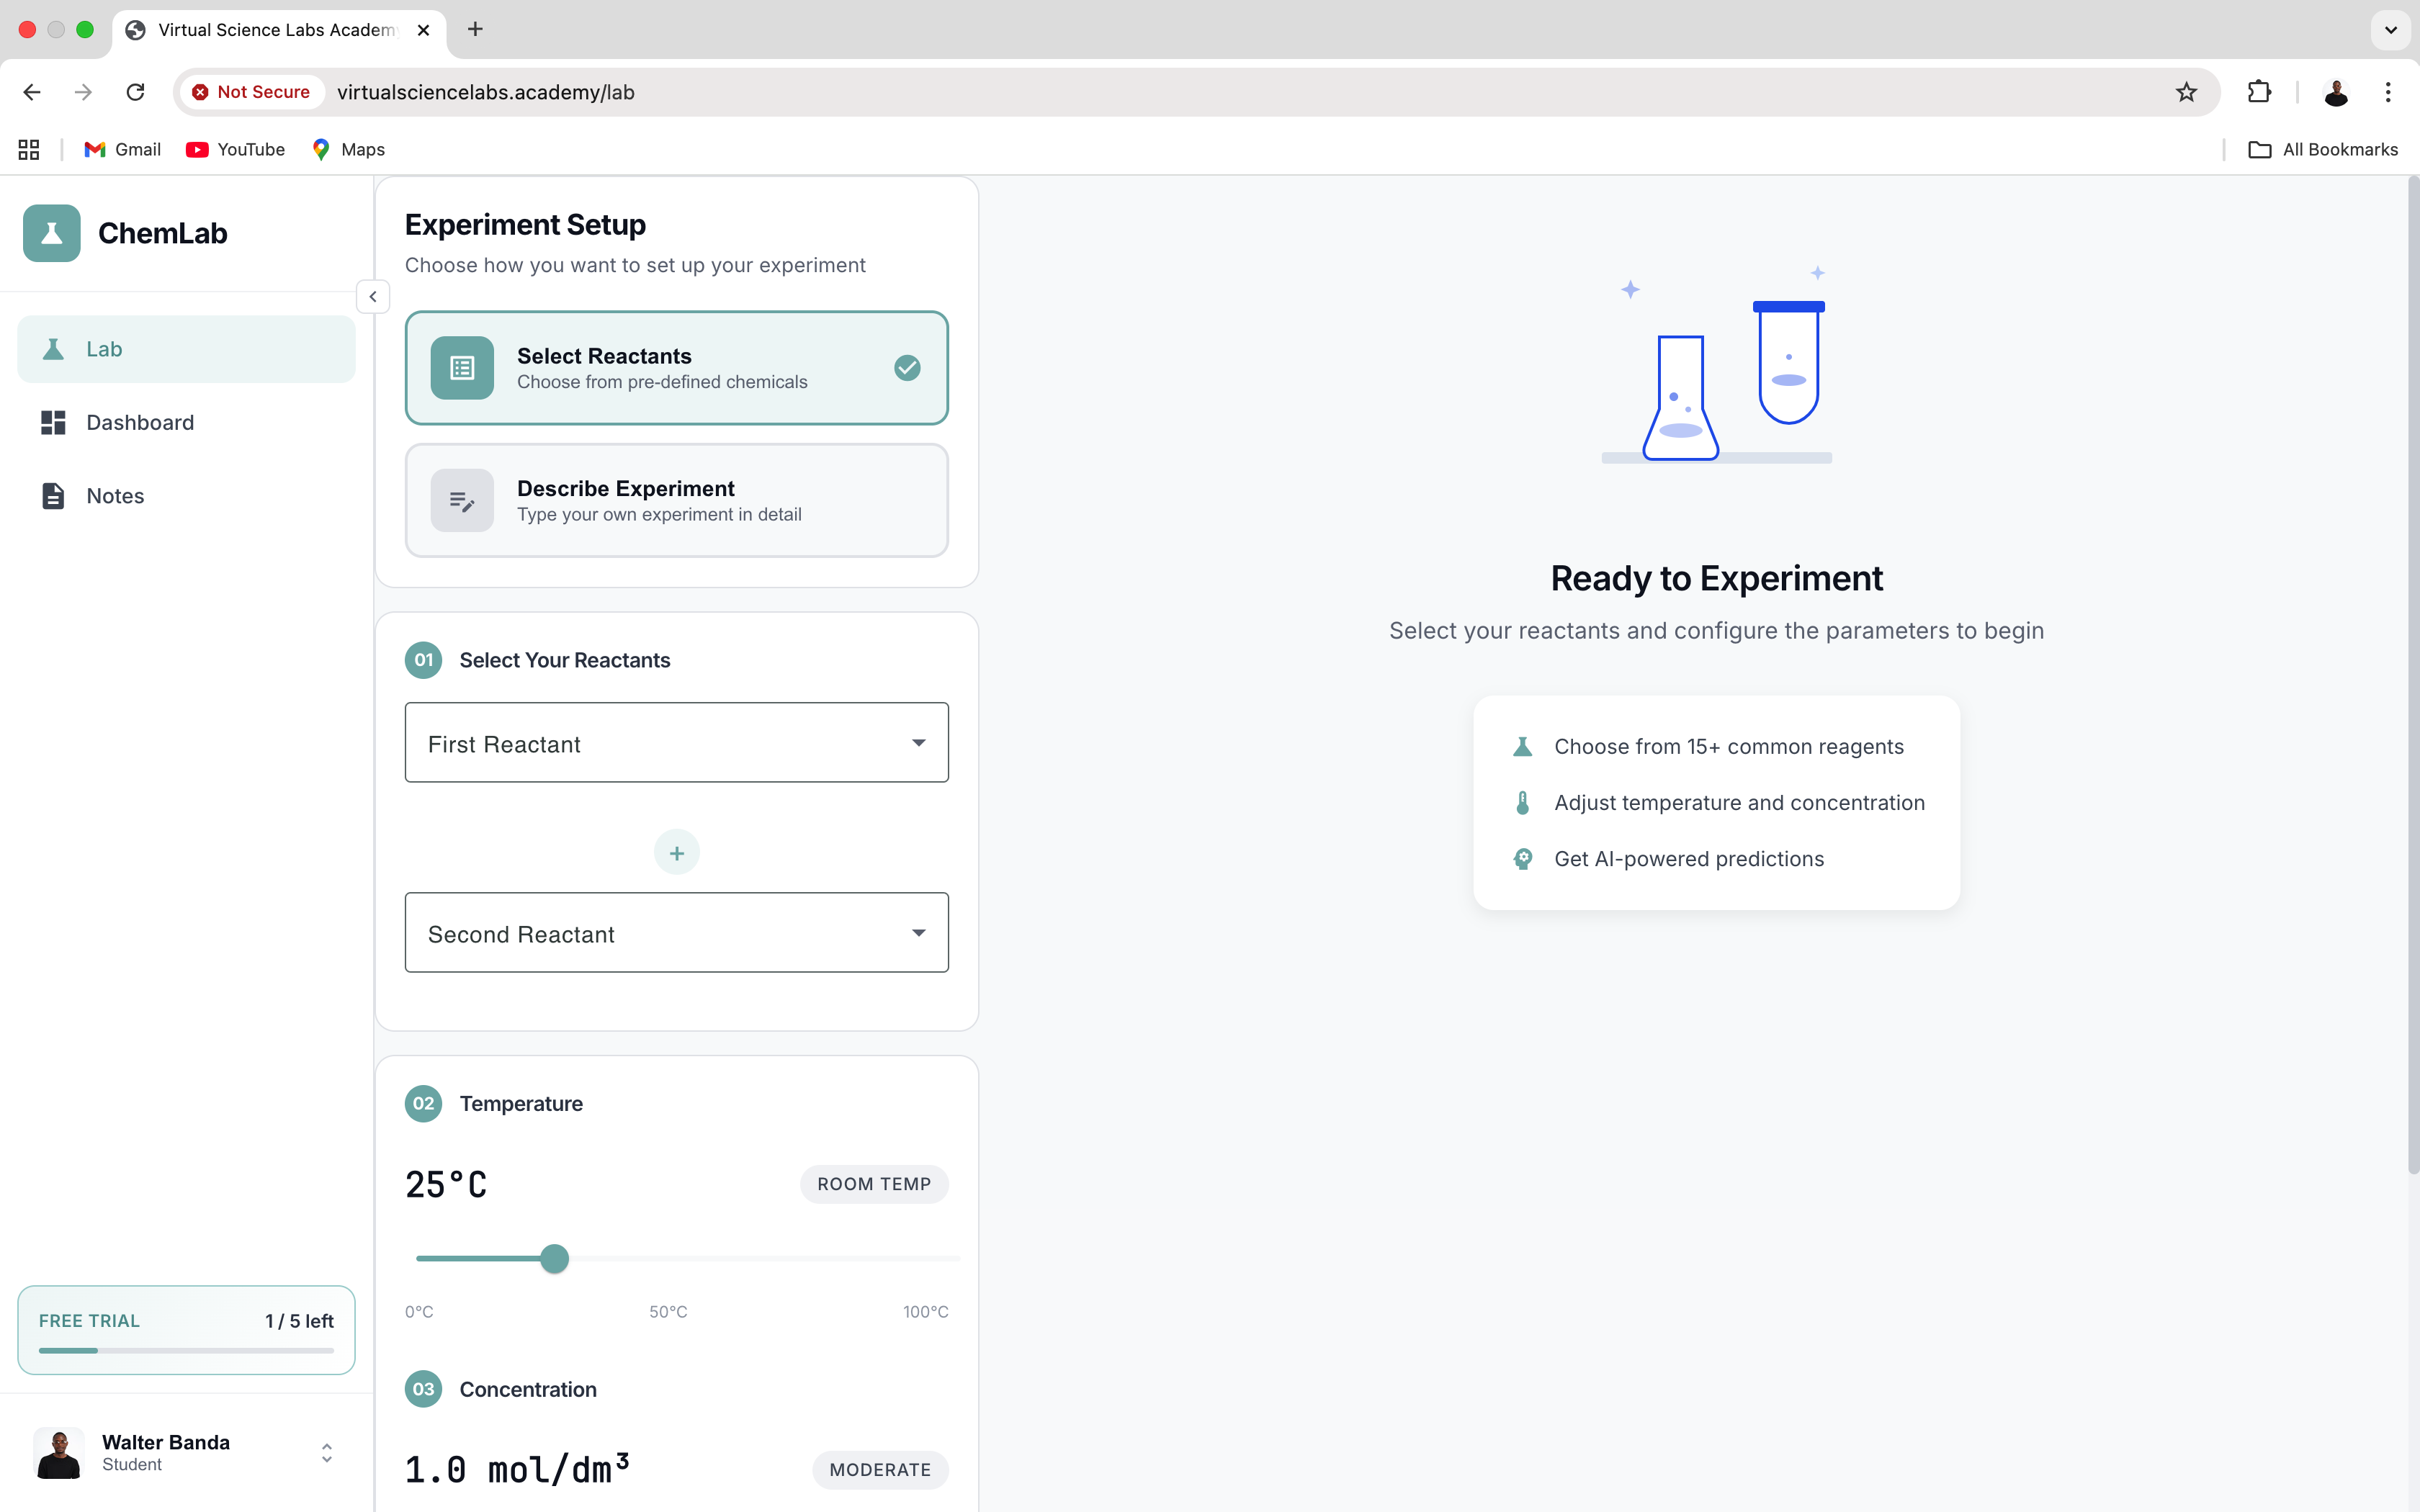Choose the Describe Experiment setup option
This screenshot has height=1512, width=2420.
[x=677, y=500]
